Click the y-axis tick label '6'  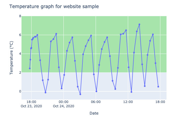click(20, 35)
